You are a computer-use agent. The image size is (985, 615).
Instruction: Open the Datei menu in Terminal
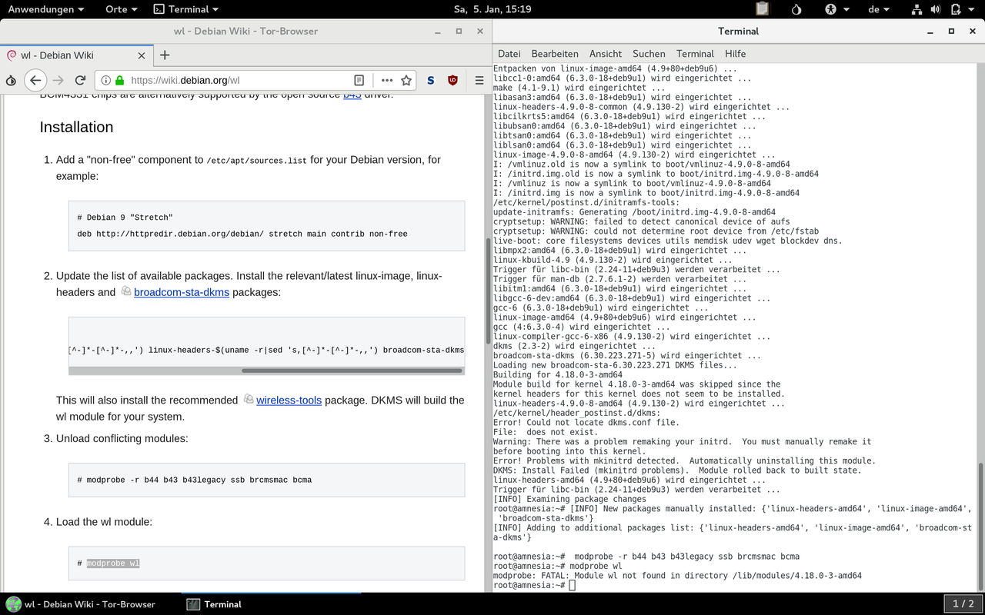(x=509, y=54)
